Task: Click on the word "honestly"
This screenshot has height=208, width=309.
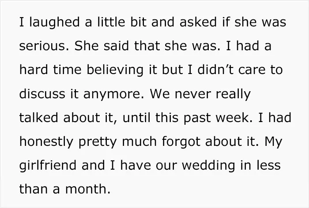Action: pos(46,142)
